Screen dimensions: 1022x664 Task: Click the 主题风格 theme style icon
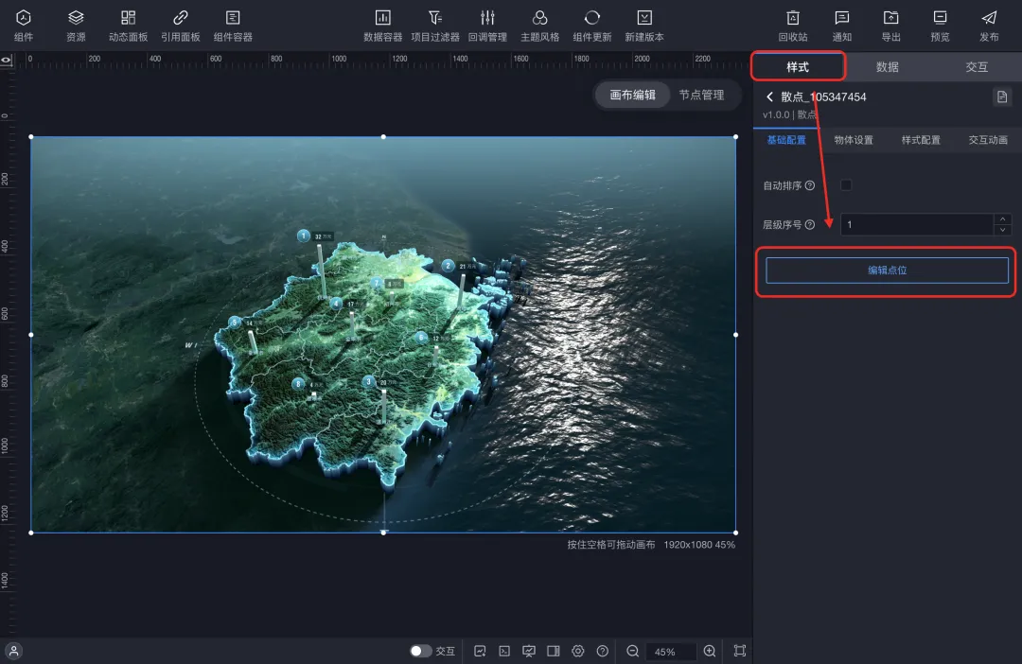click(539, 18)
